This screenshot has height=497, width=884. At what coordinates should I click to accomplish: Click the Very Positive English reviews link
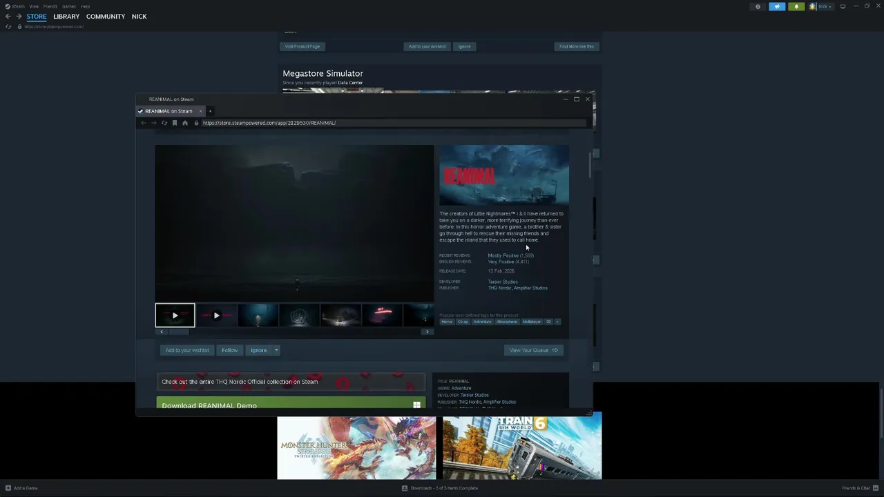(x=501, y=262)
